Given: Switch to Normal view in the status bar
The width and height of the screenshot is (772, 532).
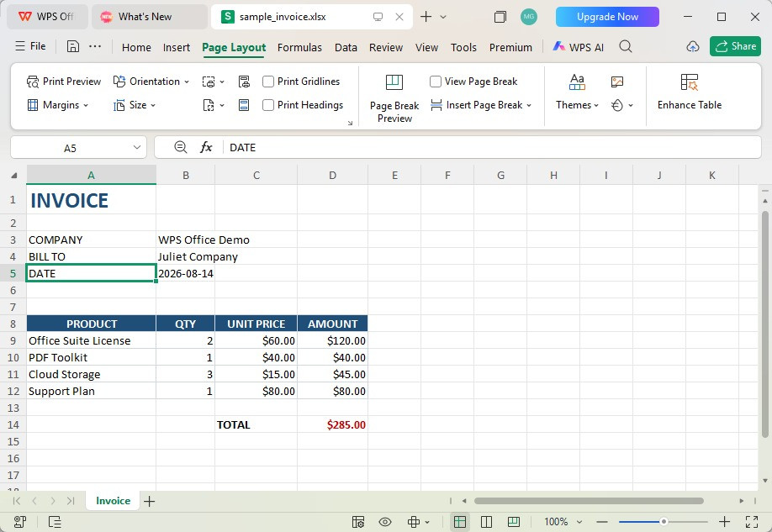Looking at the screenshot, I should pos(460,522).
